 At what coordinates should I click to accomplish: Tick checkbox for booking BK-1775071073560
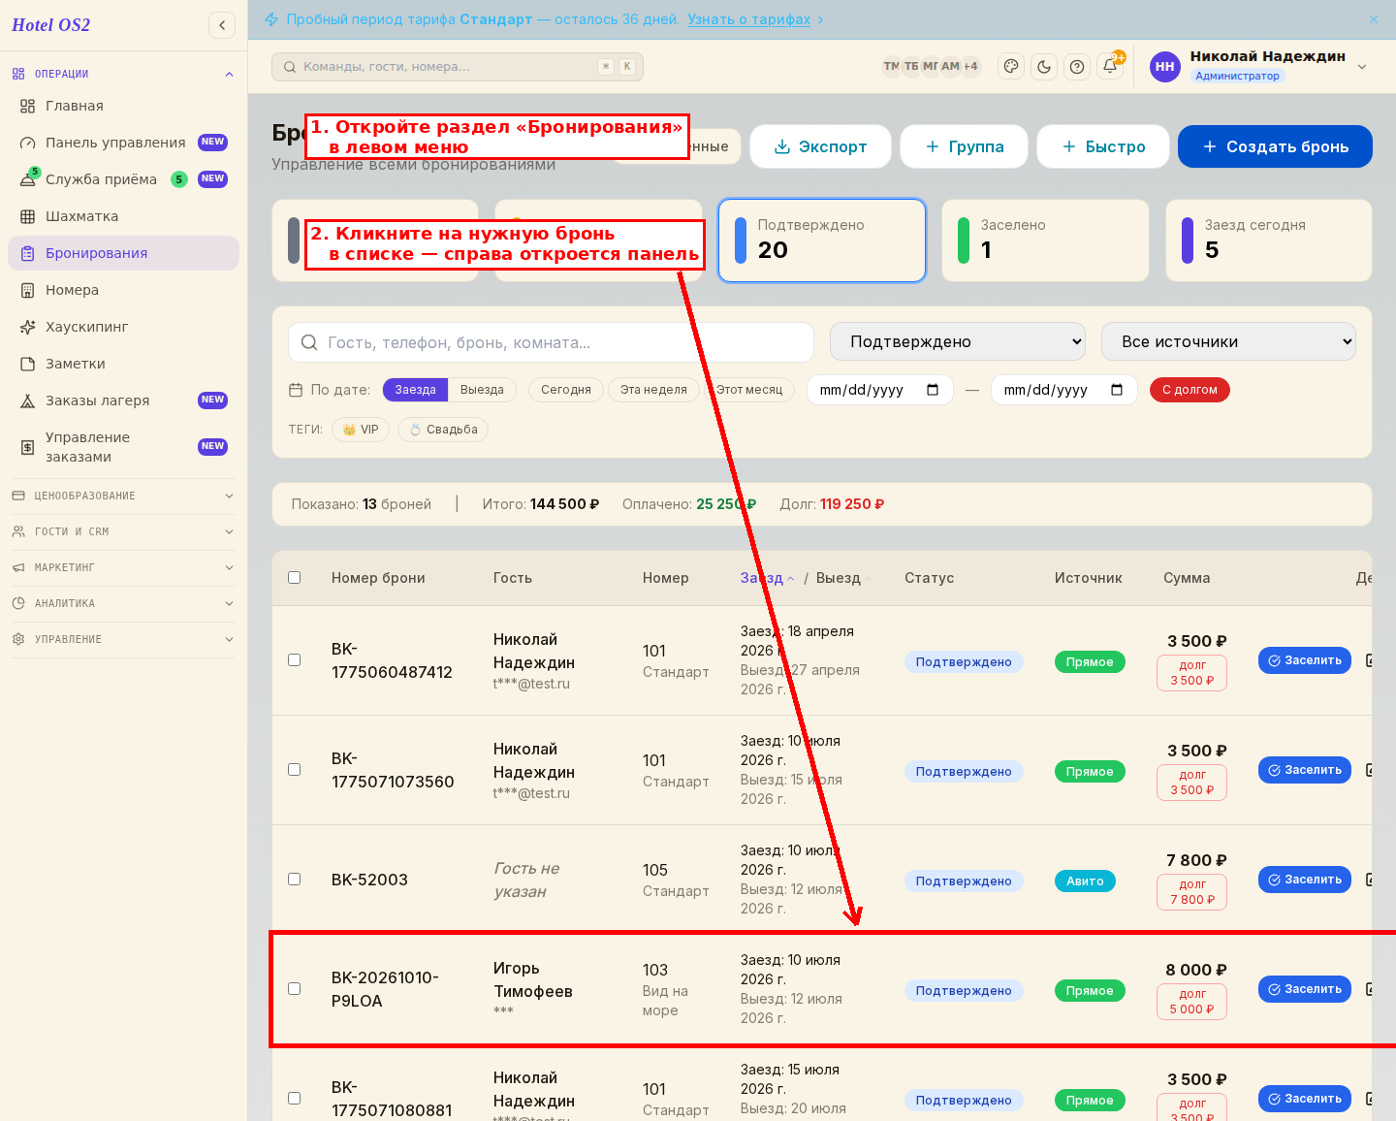click(x=295, y=770)
